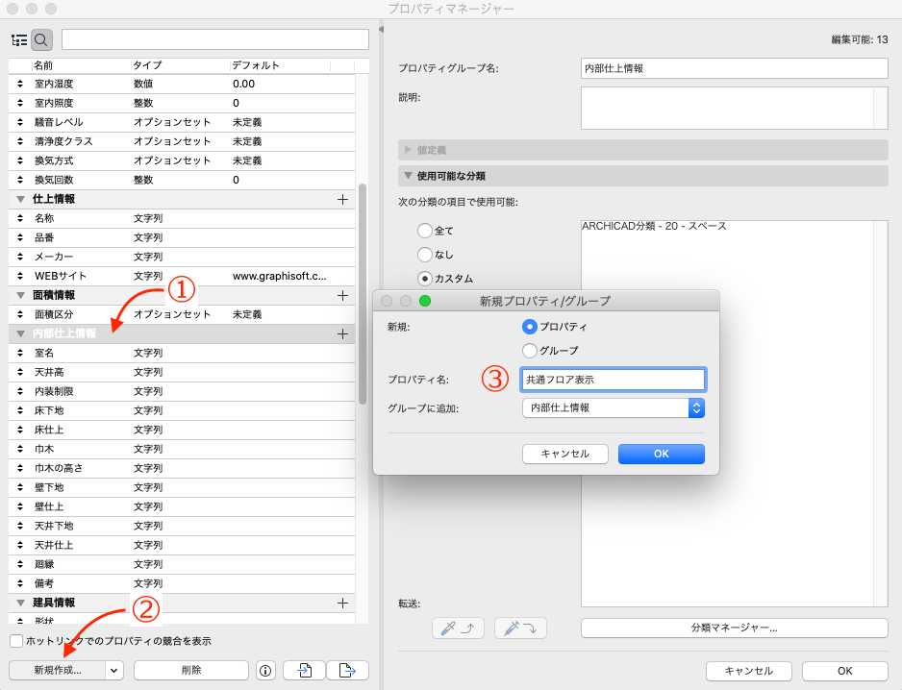Click the magnifier search view icon
The image size is (902, 690).
pos(41,40)
